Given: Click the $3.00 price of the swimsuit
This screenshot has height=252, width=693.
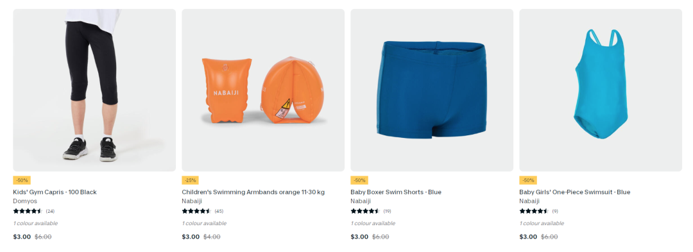Looking at the screenshot, I should tap(528, 237).
